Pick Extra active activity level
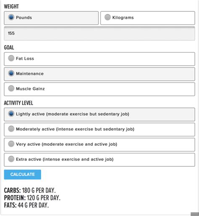This screenshot has height=216, width=199. coord(99,160)
